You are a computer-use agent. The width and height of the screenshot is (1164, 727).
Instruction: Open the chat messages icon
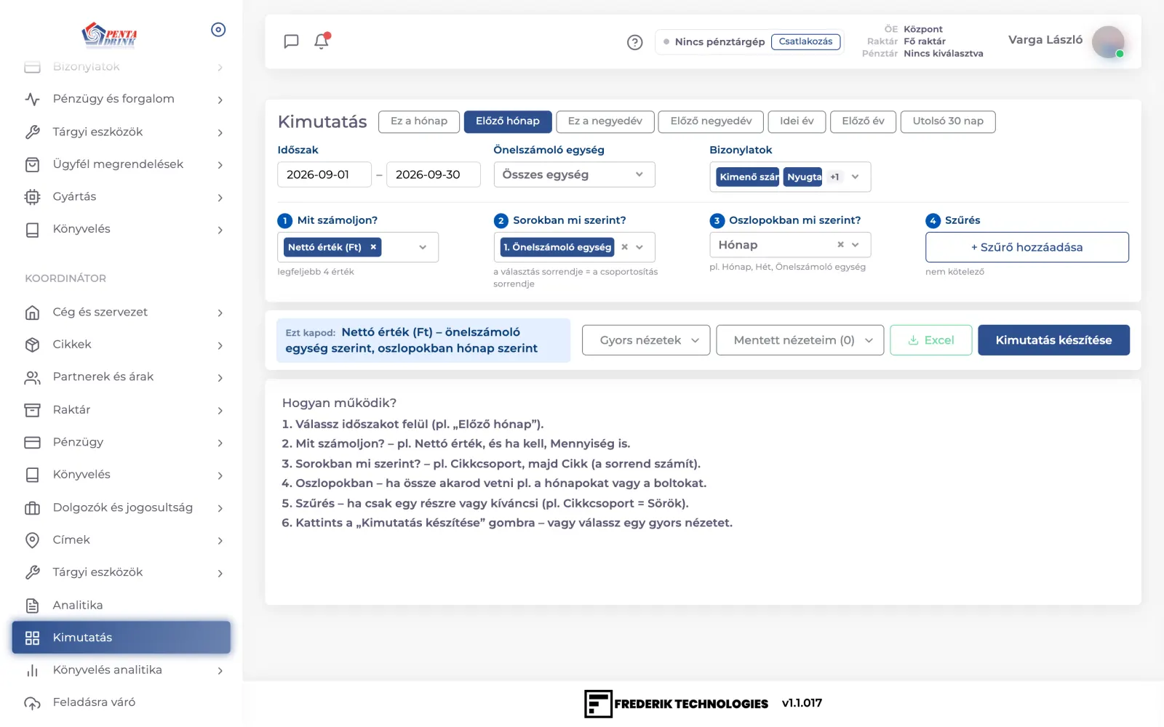click(291, 41)
